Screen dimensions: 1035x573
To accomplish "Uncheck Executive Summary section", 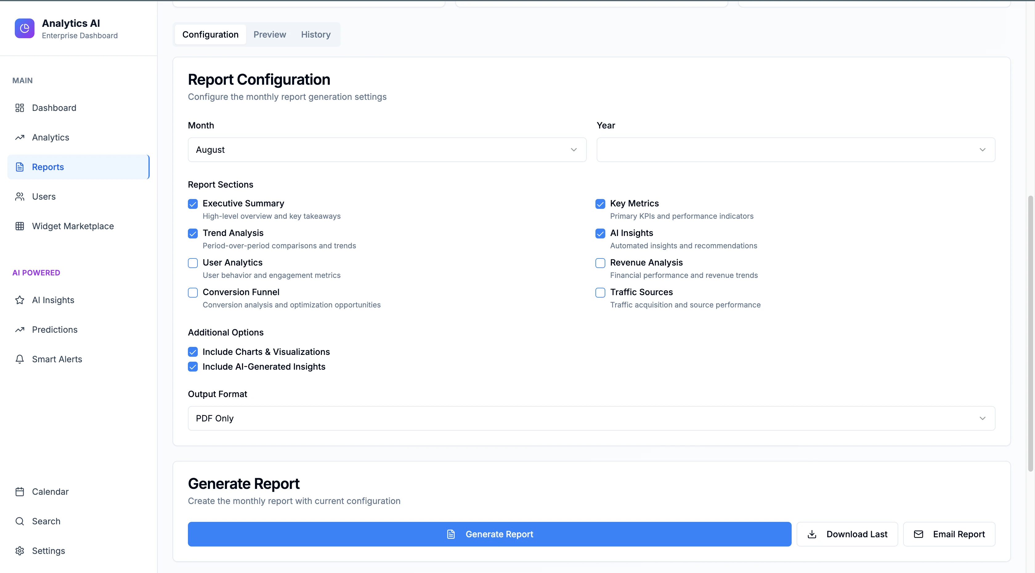I will click(193, 204).
